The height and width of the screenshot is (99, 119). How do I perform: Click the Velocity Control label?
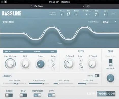tap(53, 14)
